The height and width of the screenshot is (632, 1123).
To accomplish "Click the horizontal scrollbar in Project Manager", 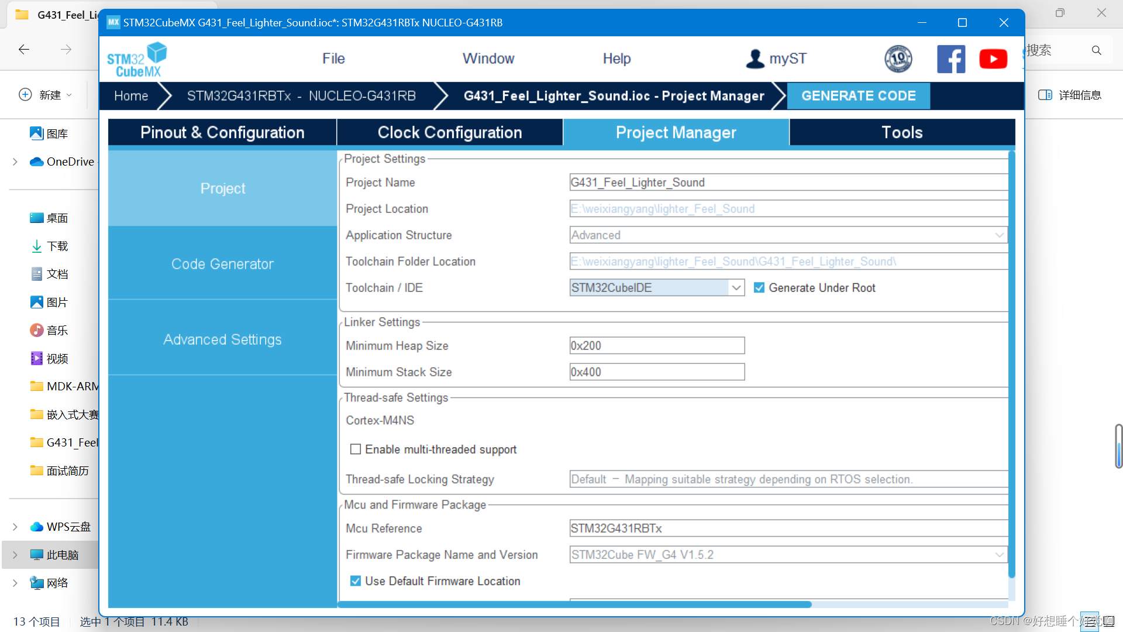I will pos(574,604).
